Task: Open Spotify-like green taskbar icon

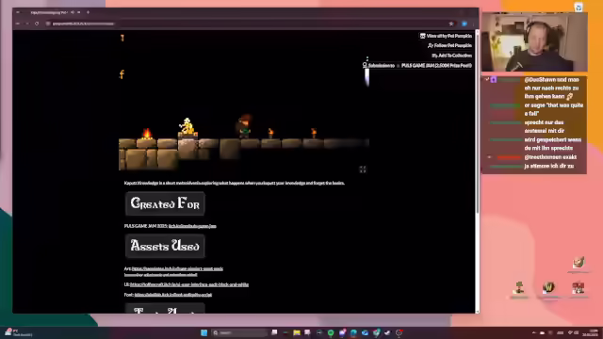Action: tap(331, 332)
